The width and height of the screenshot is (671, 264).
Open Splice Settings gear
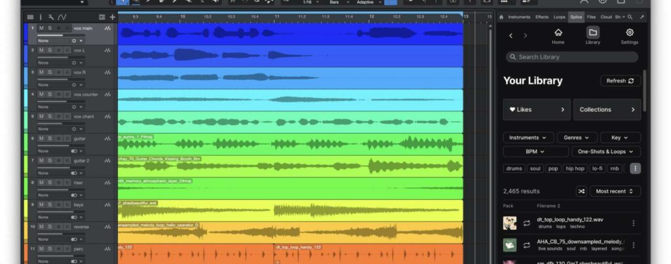[x=629, y=35]
